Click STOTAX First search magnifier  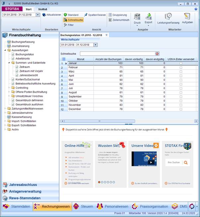pos(186,162)
